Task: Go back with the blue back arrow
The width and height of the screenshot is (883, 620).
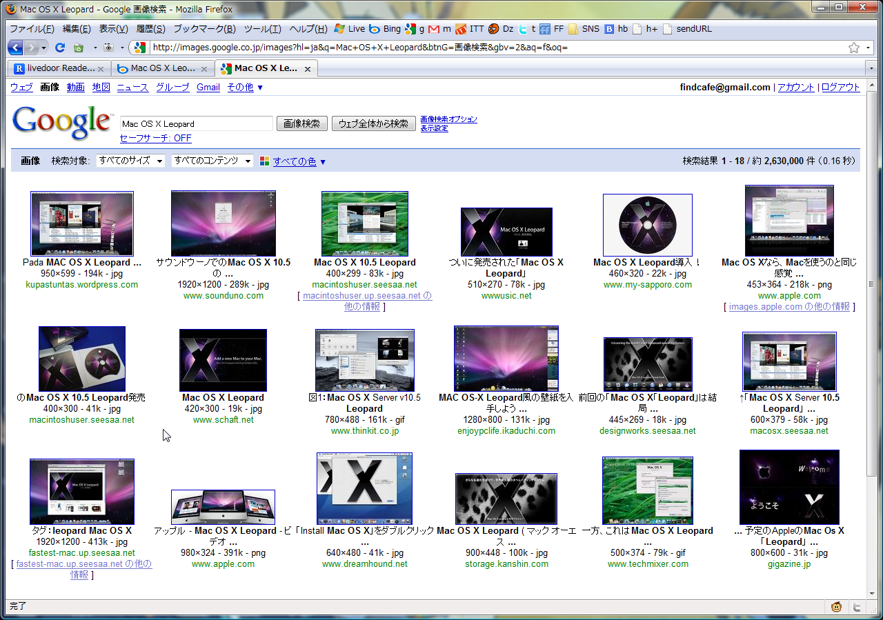Action: coord(15,48)
